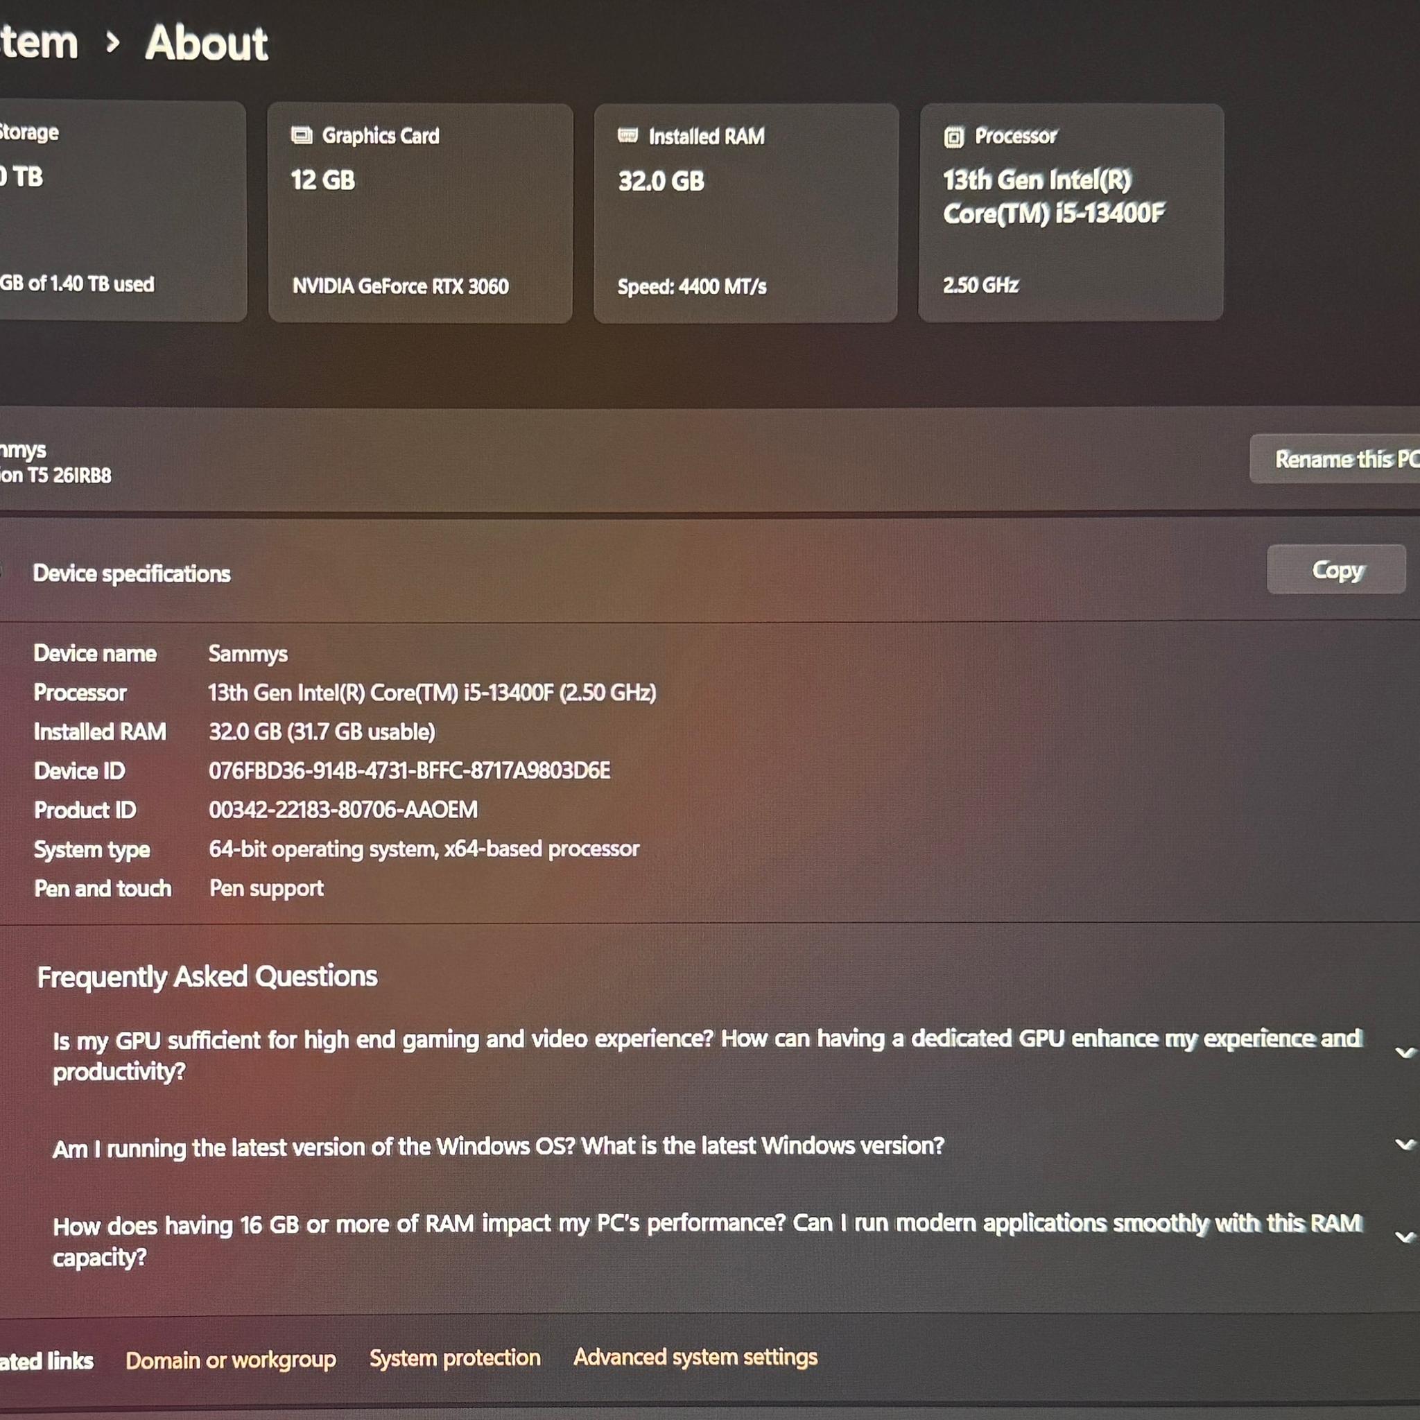This screenshot has height=1420, width=1420.
Task: Click the Installed RAM memory icon
Action: pyautogui.click(x=627, y=135)
